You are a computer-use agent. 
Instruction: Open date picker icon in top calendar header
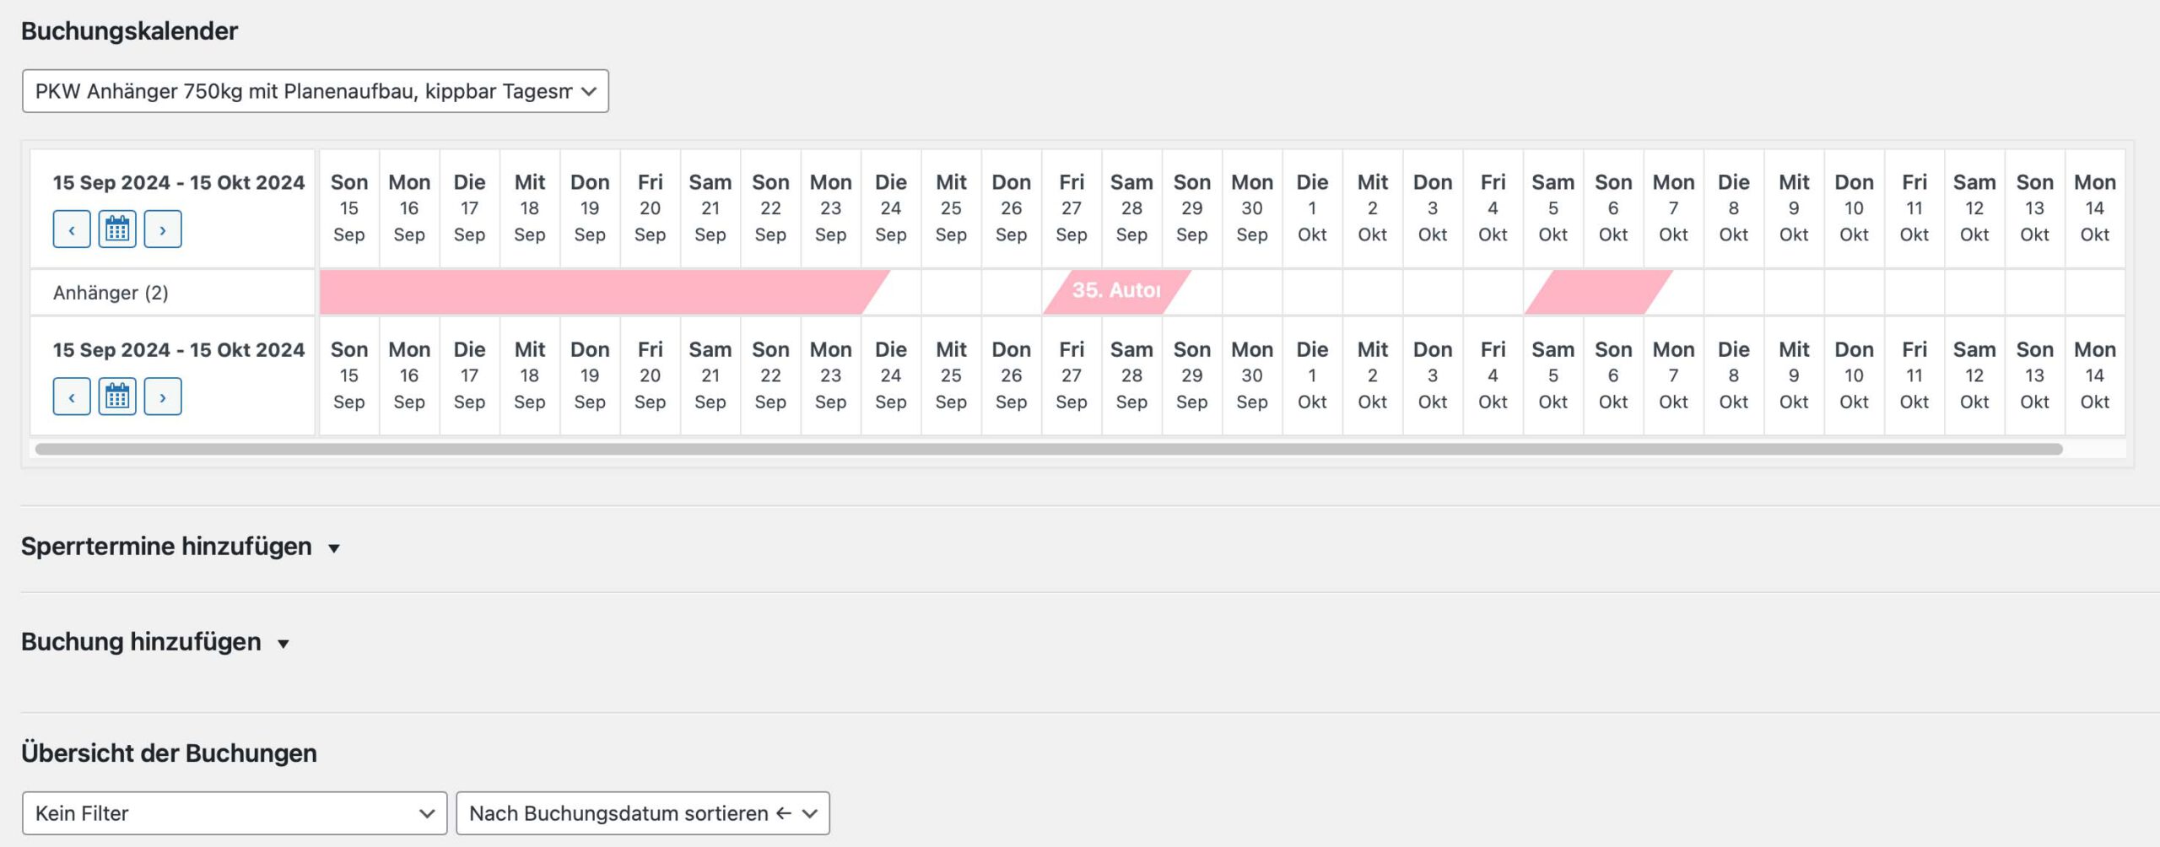[x=117, y=229]
